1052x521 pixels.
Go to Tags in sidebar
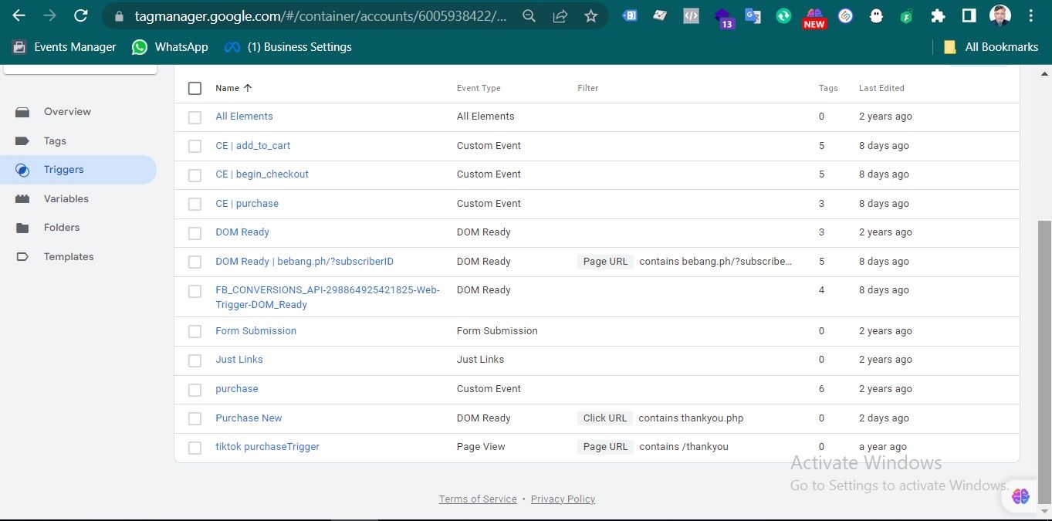pos(55,141)
